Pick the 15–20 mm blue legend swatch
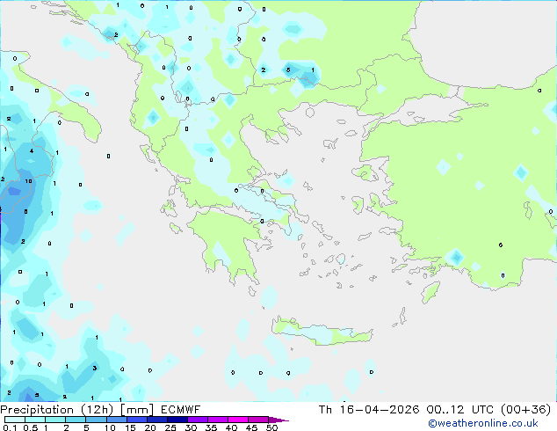The height and width of the screenshot is (431, 557). pos(137,420)
